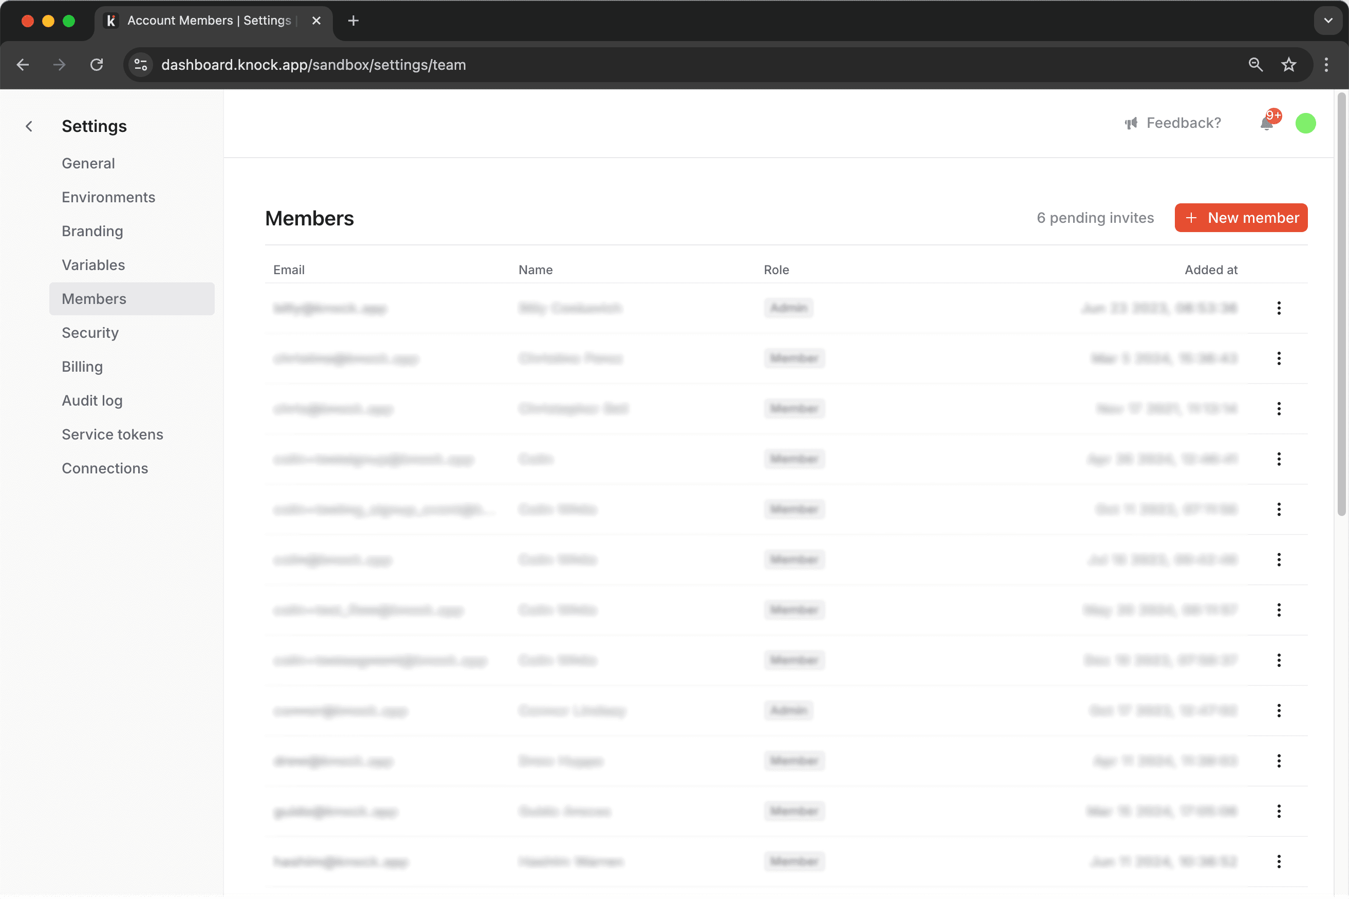Select Service tokens in the sidebar
Viewport: 1349px width, 899px height.
113,434
